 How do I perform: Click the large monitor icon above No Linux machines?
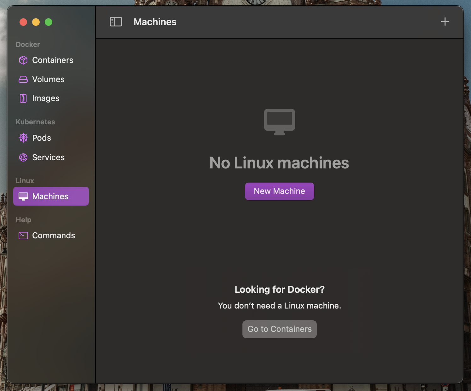(279, 122)
